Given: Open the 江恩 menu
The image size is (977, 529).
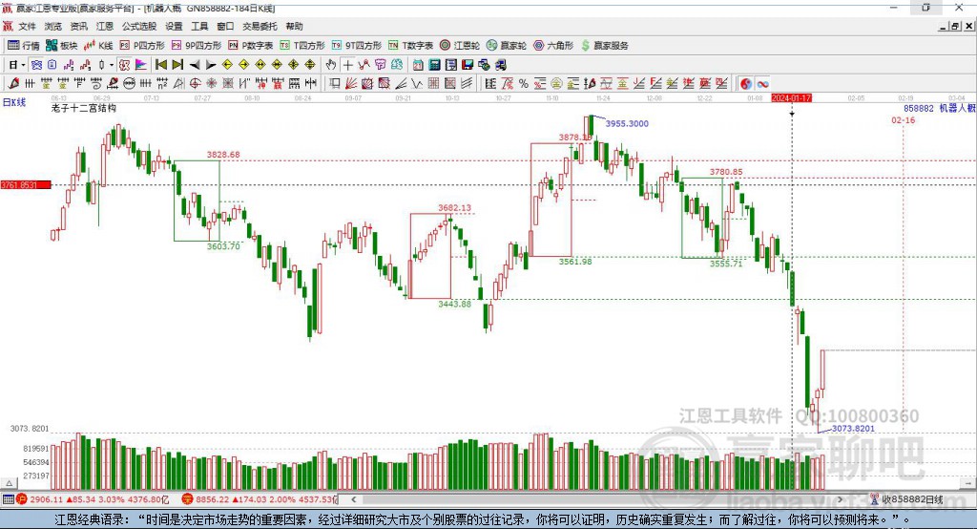Looking at the screenshot, I should 105,26.
